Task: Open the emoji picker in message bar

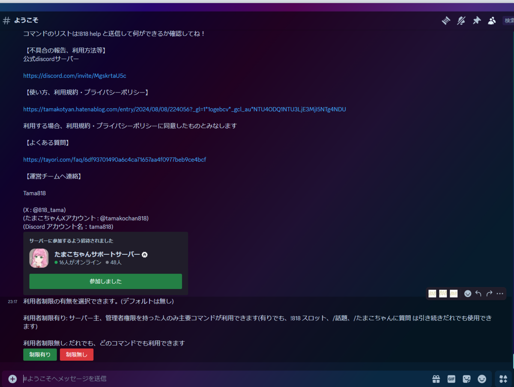Action: click(481, 379)
